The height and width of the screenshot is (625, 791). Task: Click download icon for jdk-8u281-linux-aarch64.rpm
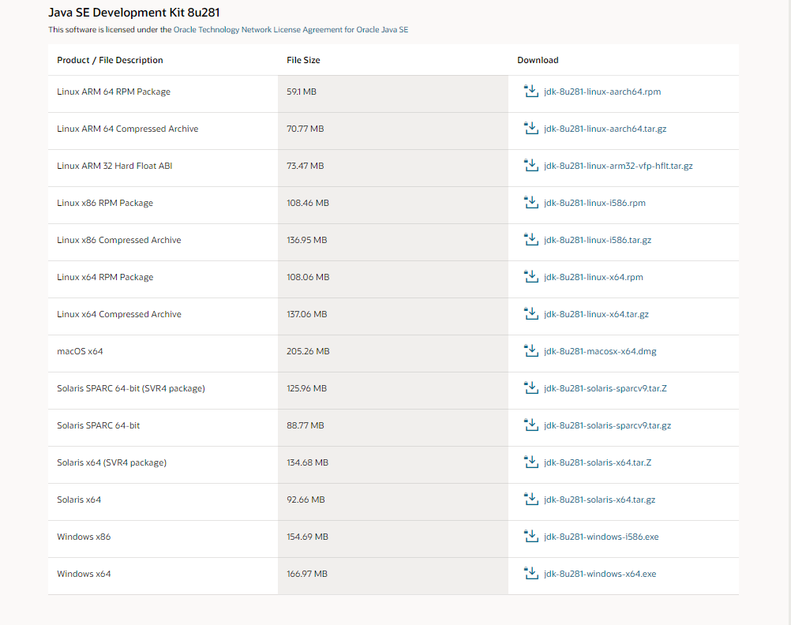531,92
